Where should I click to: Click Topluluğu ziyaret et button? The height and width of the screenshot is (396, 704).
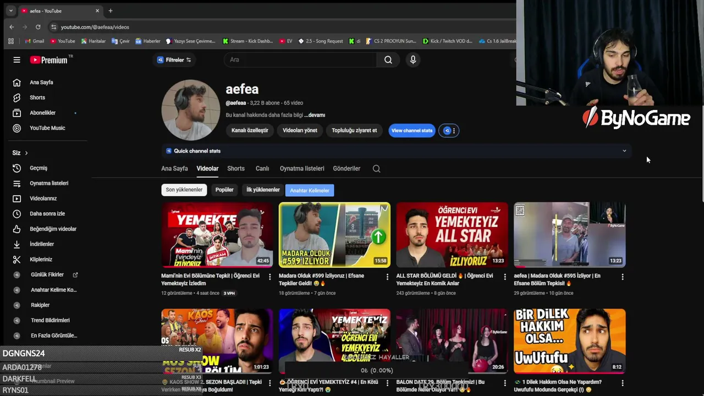[354, 130]
